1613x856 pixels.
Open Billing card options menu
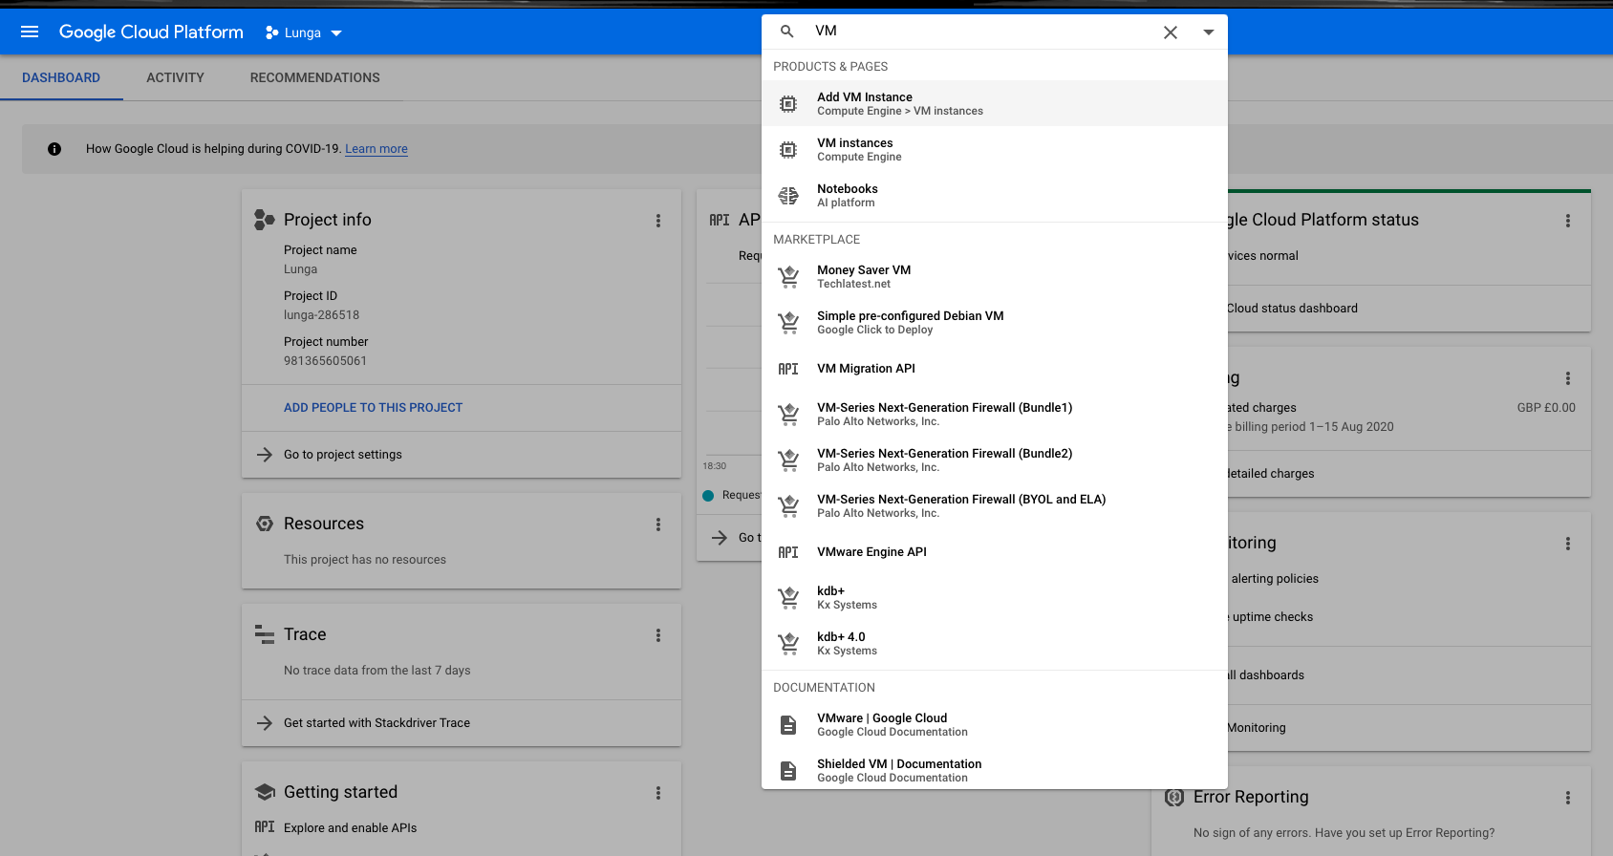1568,378
